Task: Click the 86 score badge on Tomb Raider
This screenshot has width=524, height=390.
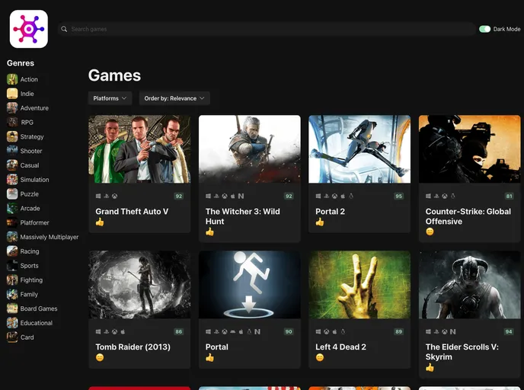Action: pos(179,332)
